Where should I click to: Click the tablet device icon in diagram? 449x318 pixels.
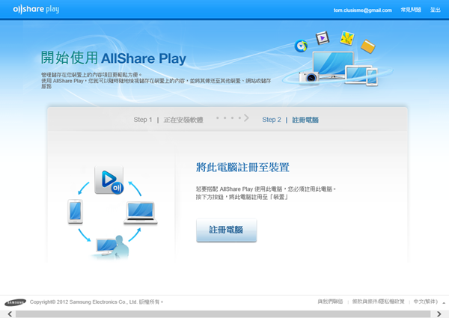(x=76, y=212)
